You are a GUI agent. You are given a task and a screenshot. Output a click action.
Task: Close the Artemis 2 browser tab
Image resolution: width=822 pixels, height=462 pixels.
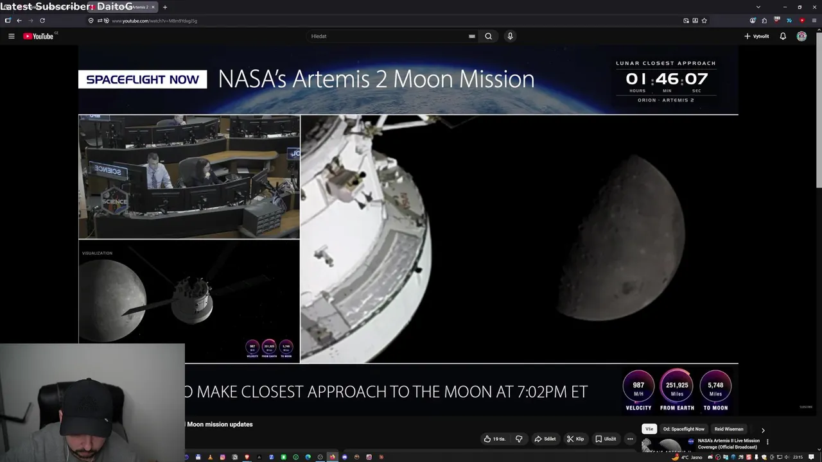click(x=153, y=7)
